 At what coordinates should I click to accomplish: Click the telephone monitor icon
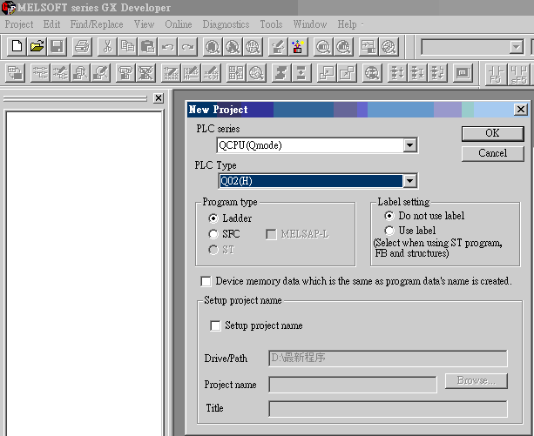125,73
